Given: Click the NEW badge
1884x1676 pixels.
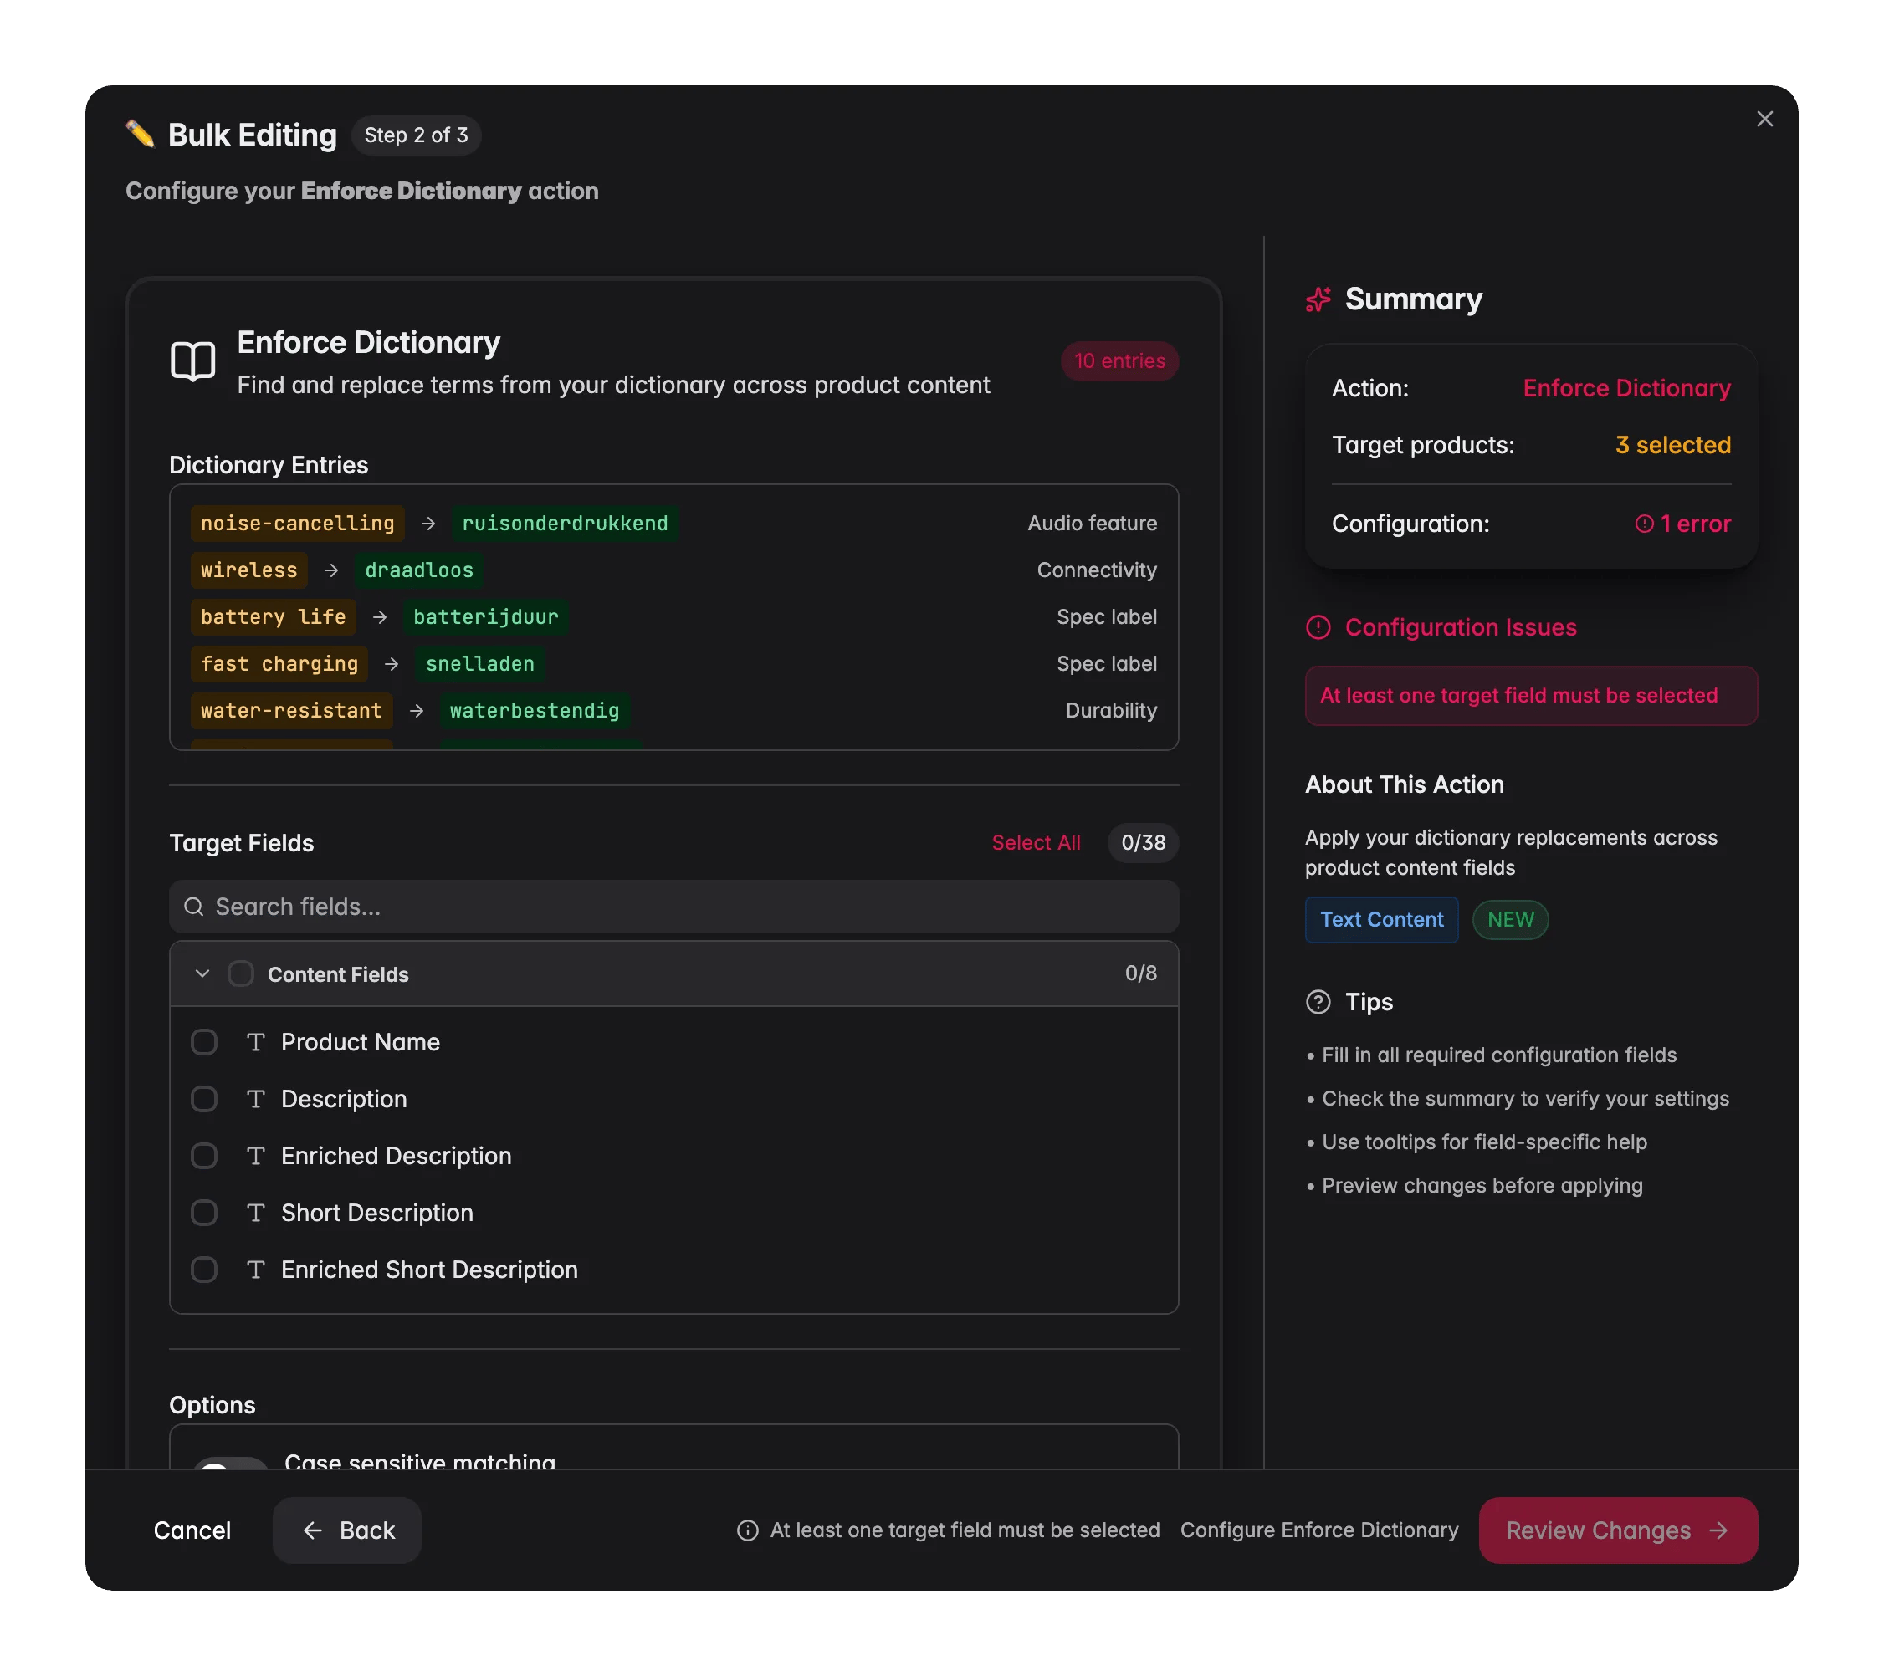Looking at the screenshot, I should (1510, 920).
